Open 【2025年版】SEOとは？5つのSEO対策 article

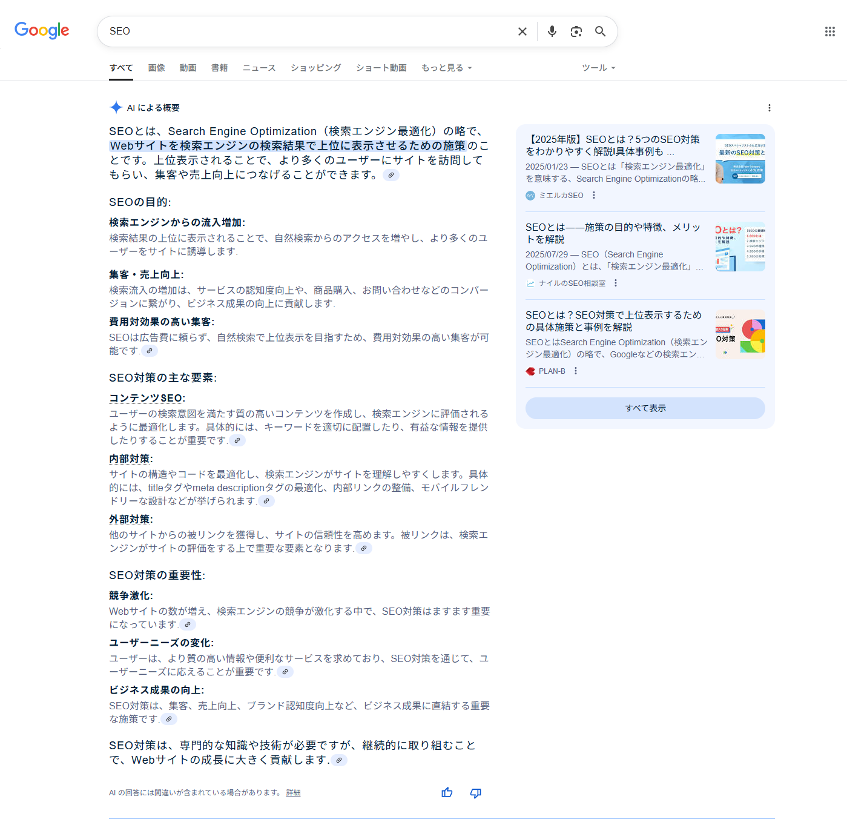click(x=613, y=145)
